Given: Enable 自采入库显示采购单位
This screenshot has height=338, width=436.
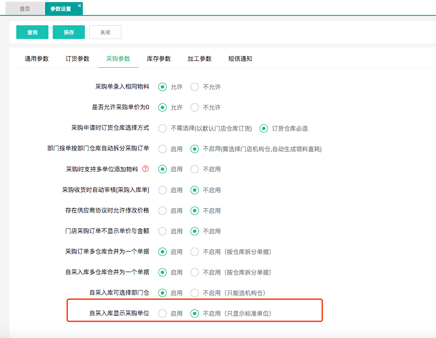Looking at the screenshot, I should 162,314.
